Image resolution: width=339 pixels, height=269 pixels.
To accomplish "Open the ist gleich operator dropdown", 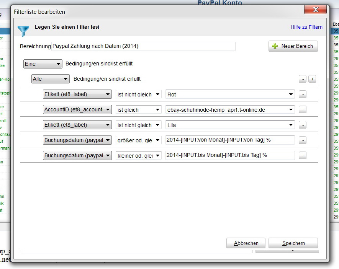I will [139, 110].
